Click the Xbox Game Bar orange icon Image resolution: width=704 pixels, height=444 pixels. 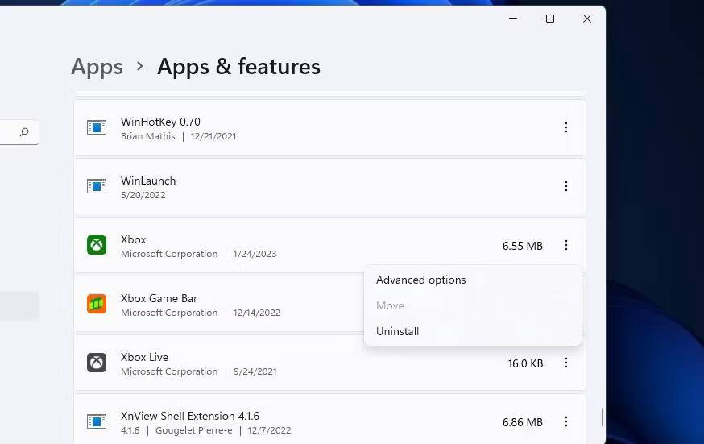pyautogui.click(x=97, y=304)
